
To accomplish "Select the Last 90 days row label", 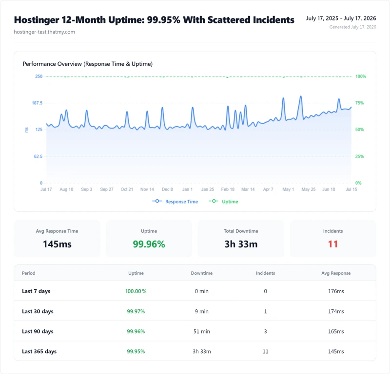I will 38,331.
